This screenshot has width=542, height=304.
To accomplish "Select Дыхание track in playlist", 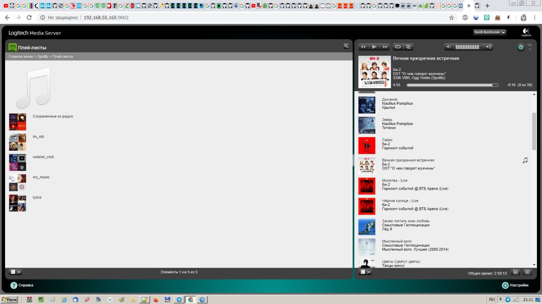I will pos(390,99).
